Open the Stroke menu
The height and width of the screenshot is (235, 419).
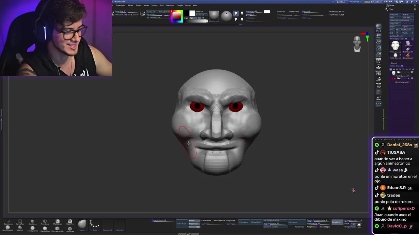click(x=146, y=5)
